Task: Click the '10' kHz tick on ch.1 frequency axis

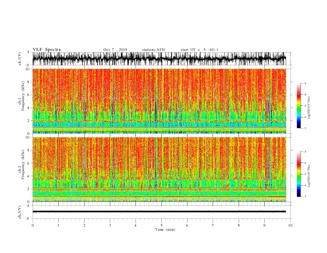Action: (x=28, y=69)
